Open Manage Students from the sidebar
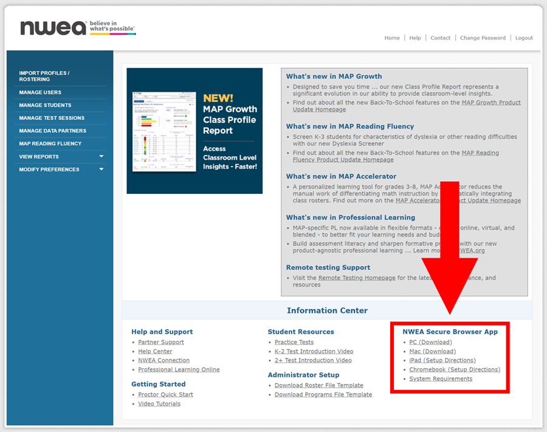 [45, 105]
